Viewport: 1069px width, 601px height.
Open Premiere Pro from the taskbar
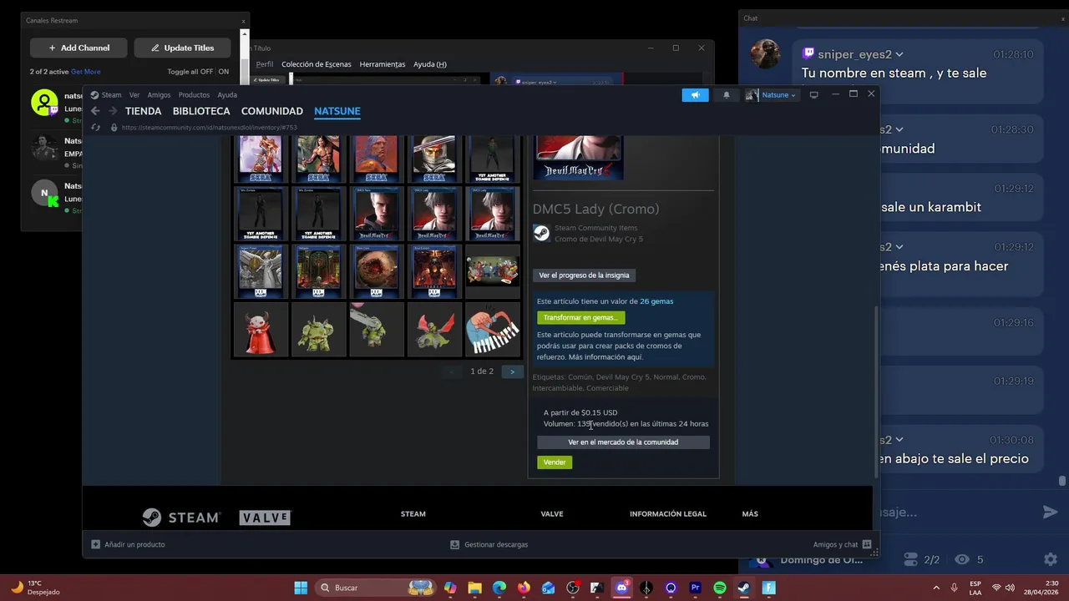(695, 588)
